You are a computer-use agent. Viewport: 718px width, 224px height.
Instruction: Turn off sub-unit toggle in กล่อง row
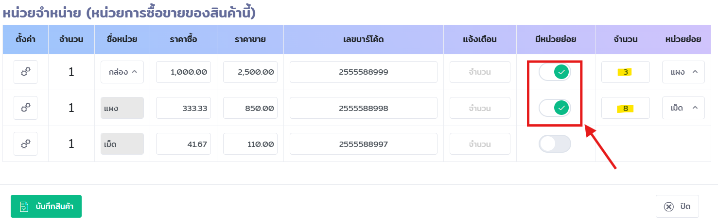click(555, 72)
